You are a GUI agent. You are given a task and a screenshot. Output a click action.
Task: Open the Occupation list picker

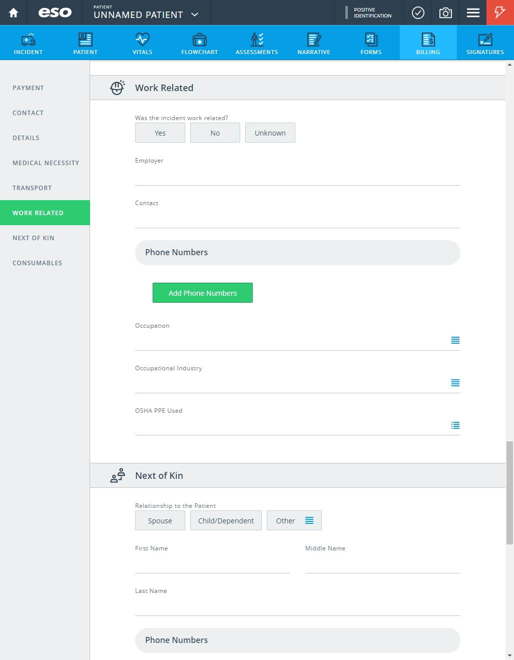(455, 340)
